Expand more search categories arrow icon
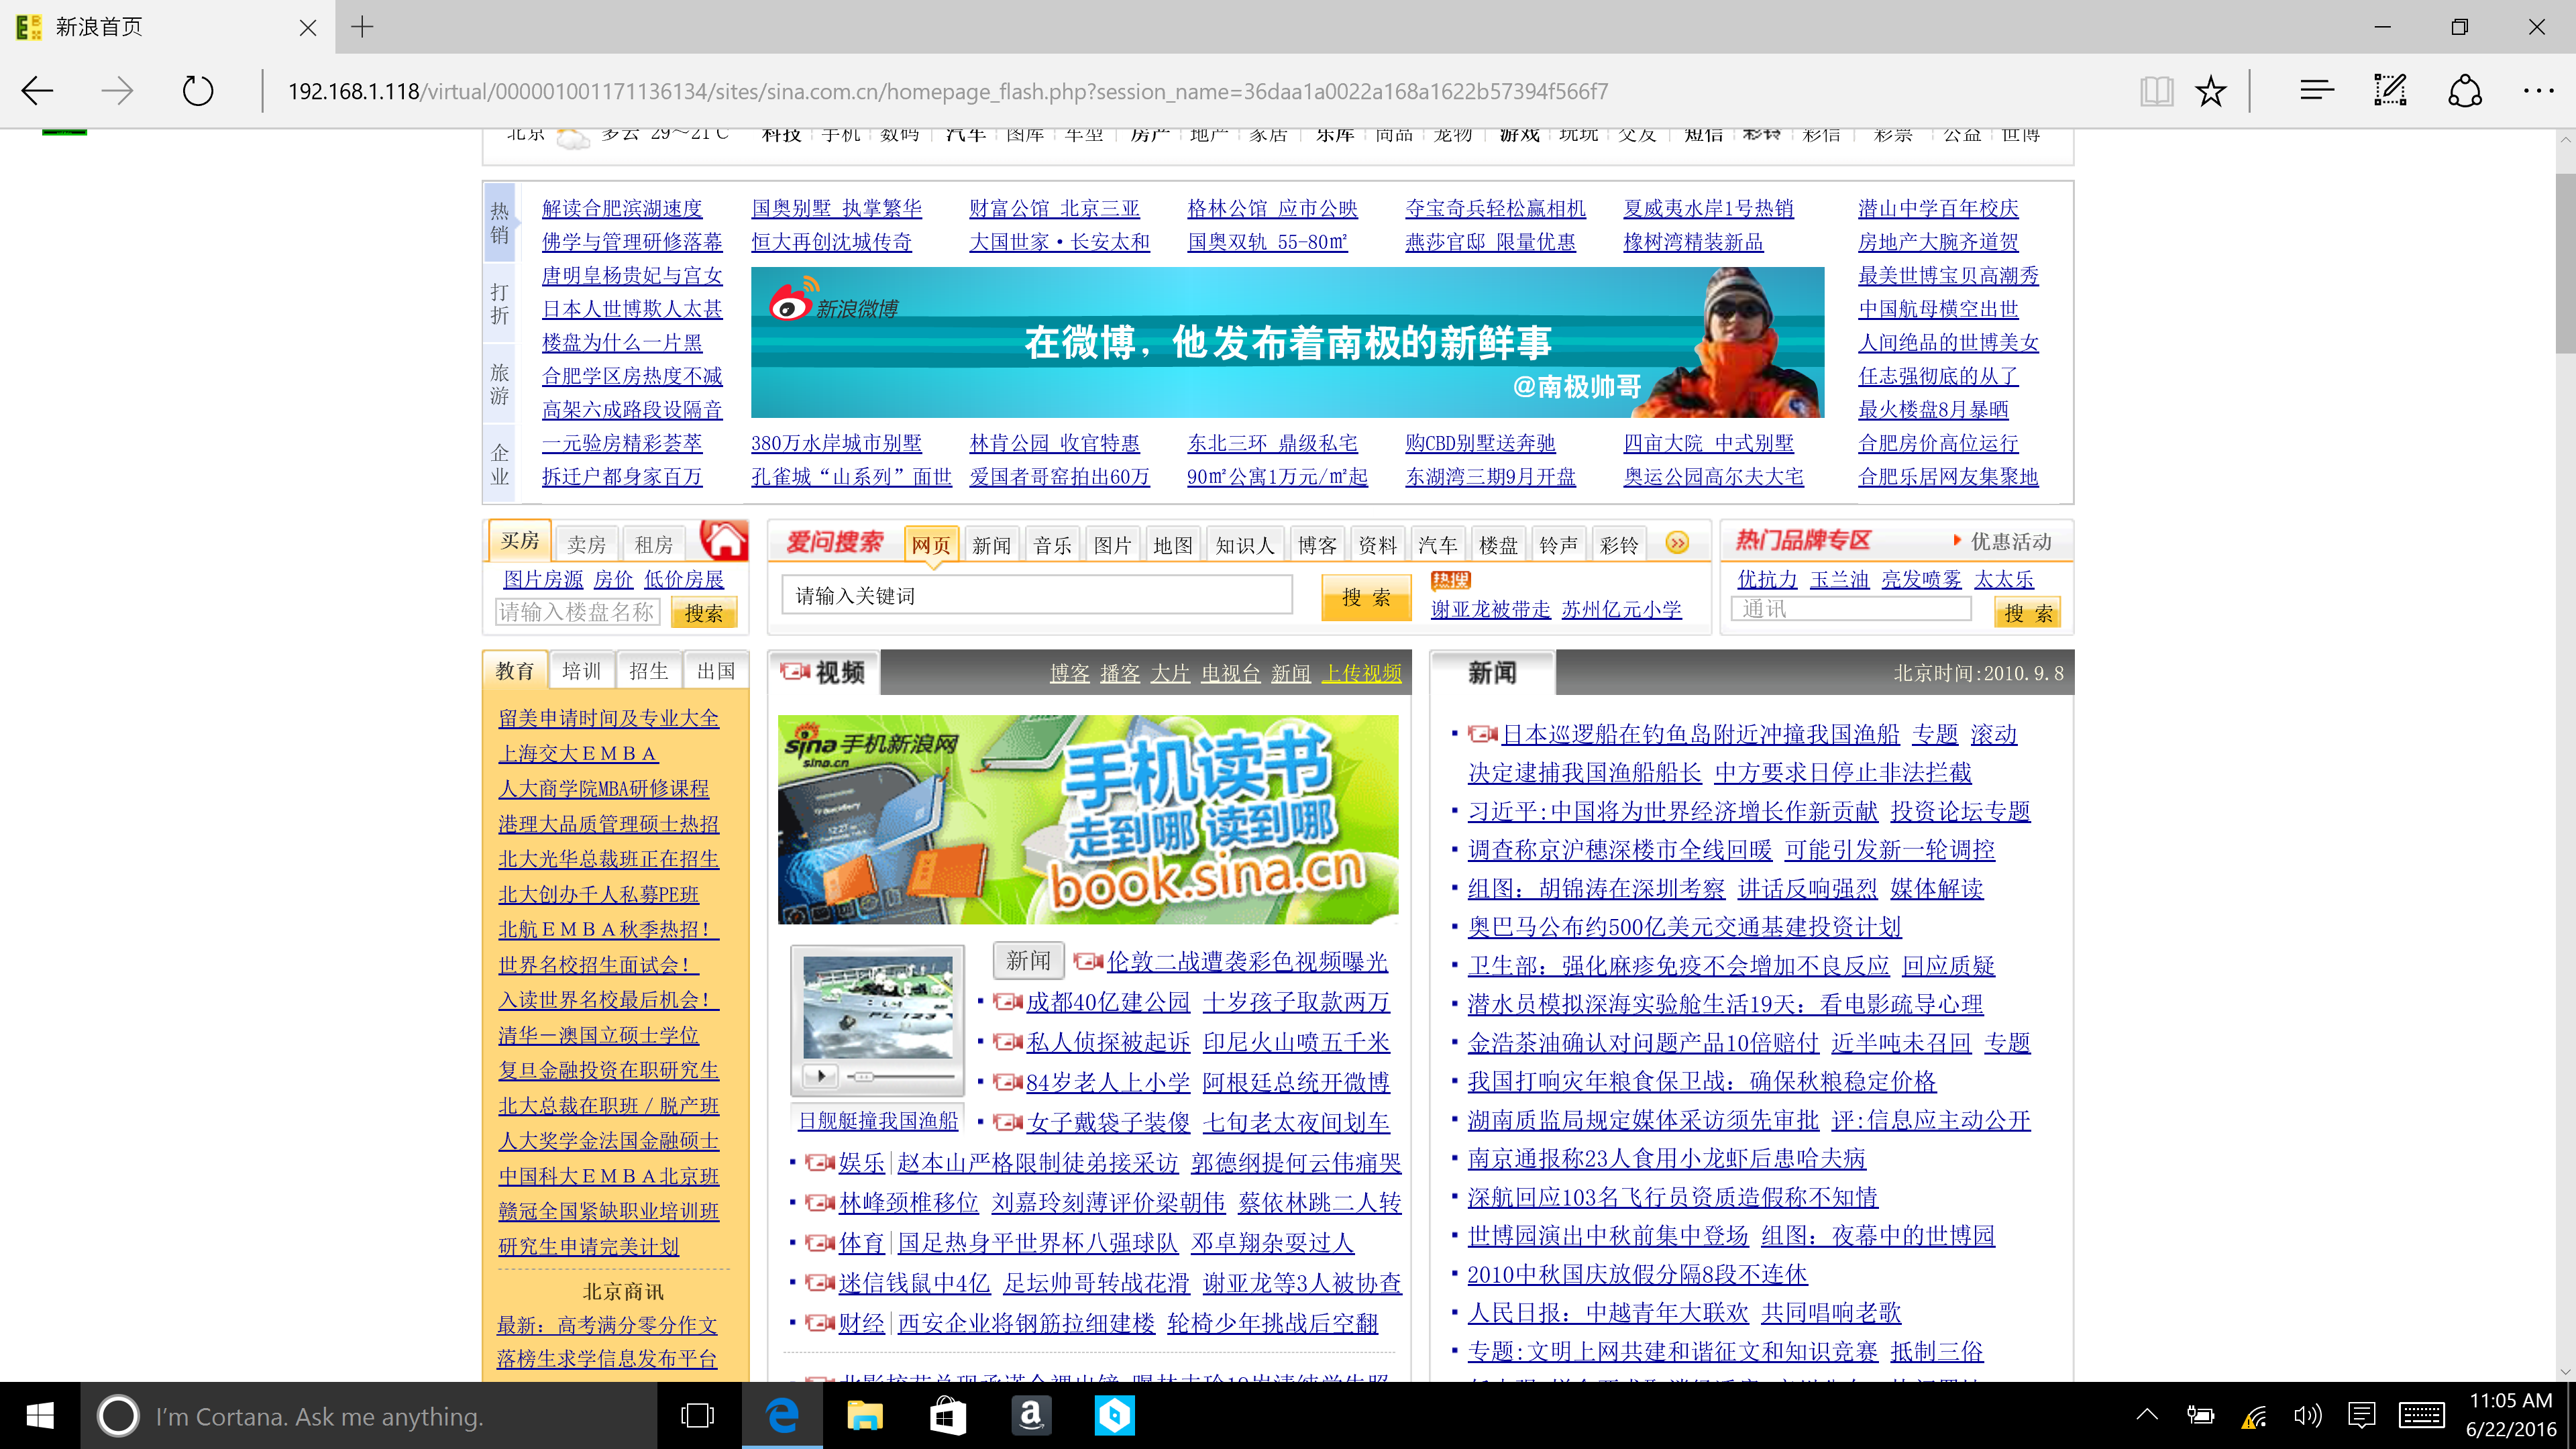The image size is (2576, 1449). coord(1677,543)
